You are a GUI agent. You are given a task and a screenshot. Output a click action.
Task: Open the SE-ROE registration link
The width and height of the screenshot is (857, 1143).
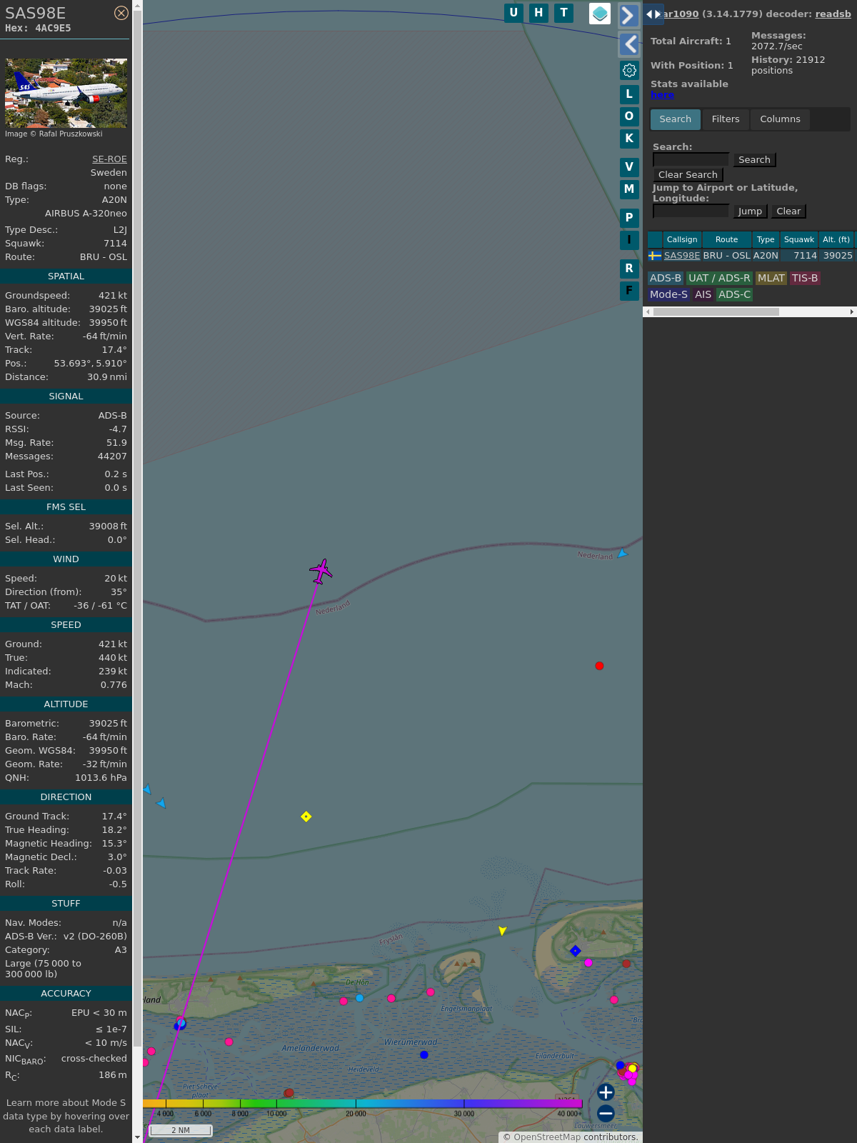109,159
